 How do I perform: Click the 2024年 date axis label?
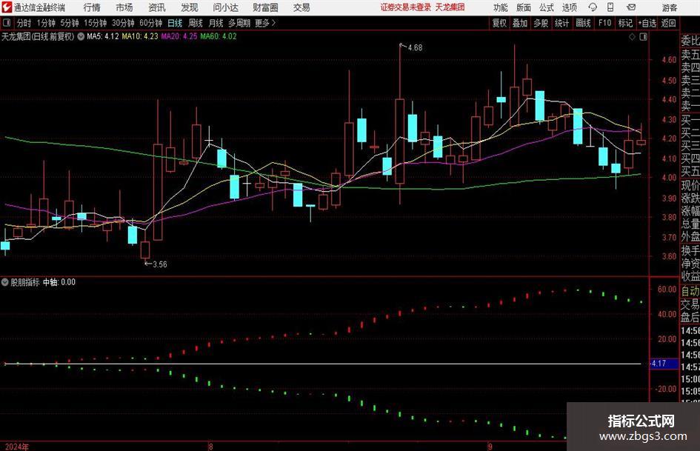[x=17, y=447]
